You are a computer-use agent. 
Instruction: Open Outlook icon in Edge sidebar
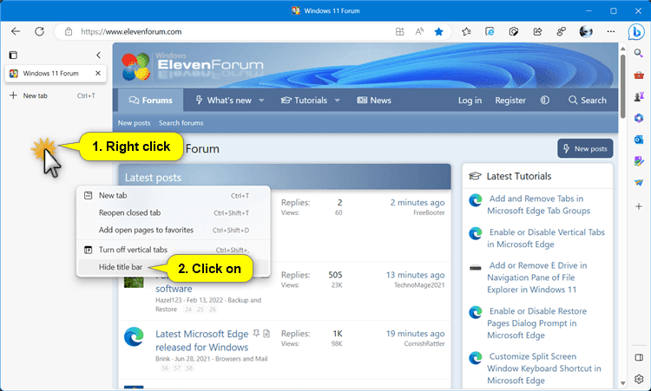click(x=639, y=140)
